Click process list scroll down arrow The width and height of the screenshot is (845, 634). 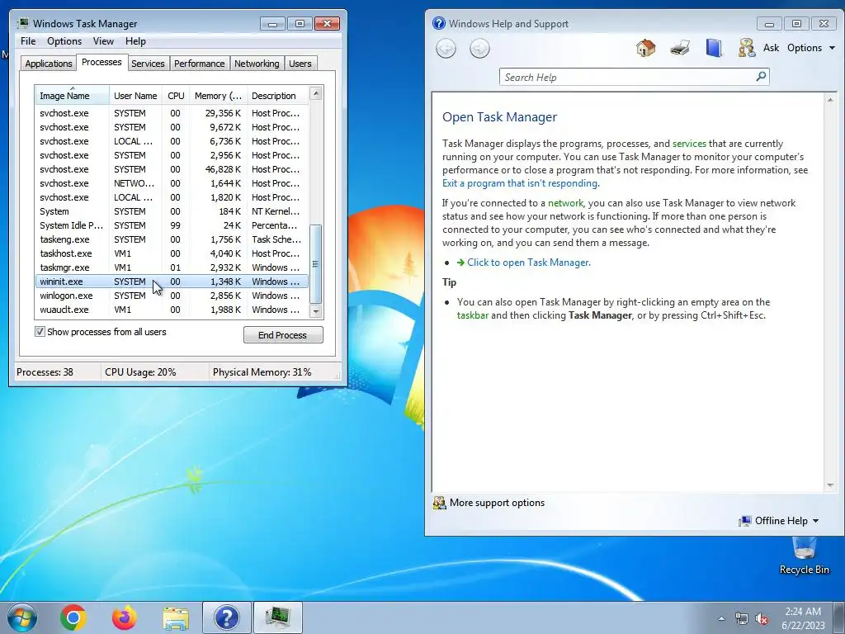316,311
